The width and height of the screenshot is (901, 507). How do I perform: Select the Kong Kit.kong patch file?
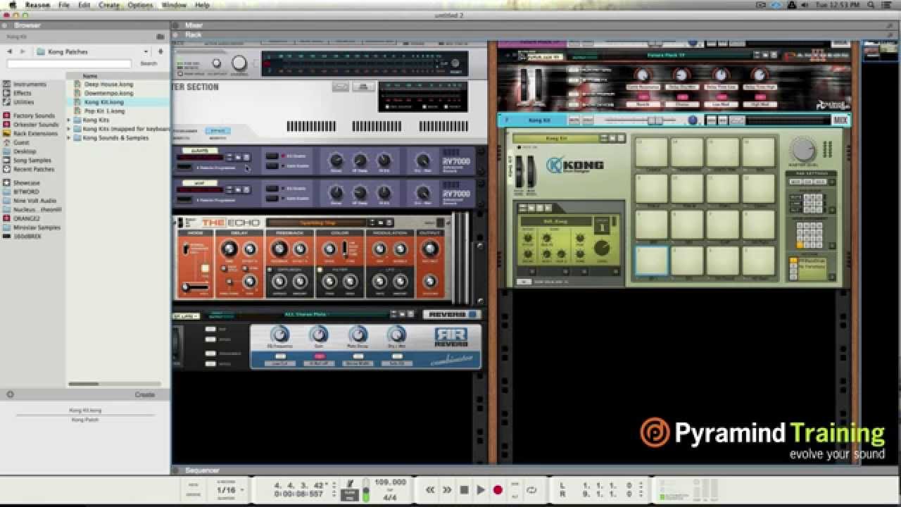(103, 102)
